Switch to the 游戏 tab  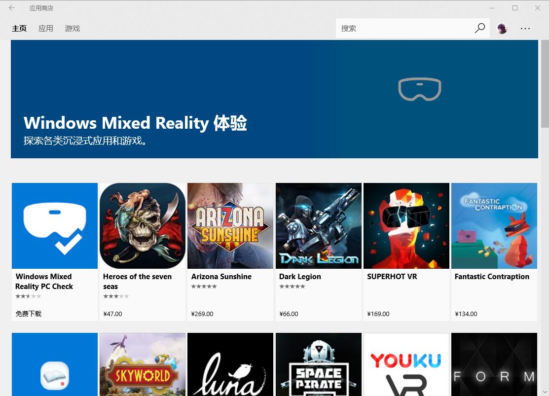tap(73, 29)
